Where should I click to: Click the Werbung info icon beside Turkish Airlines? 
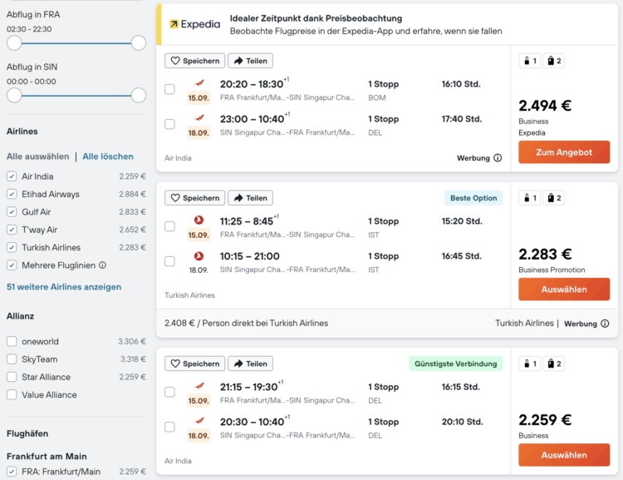pyautogui.click(x=605, y=324)
